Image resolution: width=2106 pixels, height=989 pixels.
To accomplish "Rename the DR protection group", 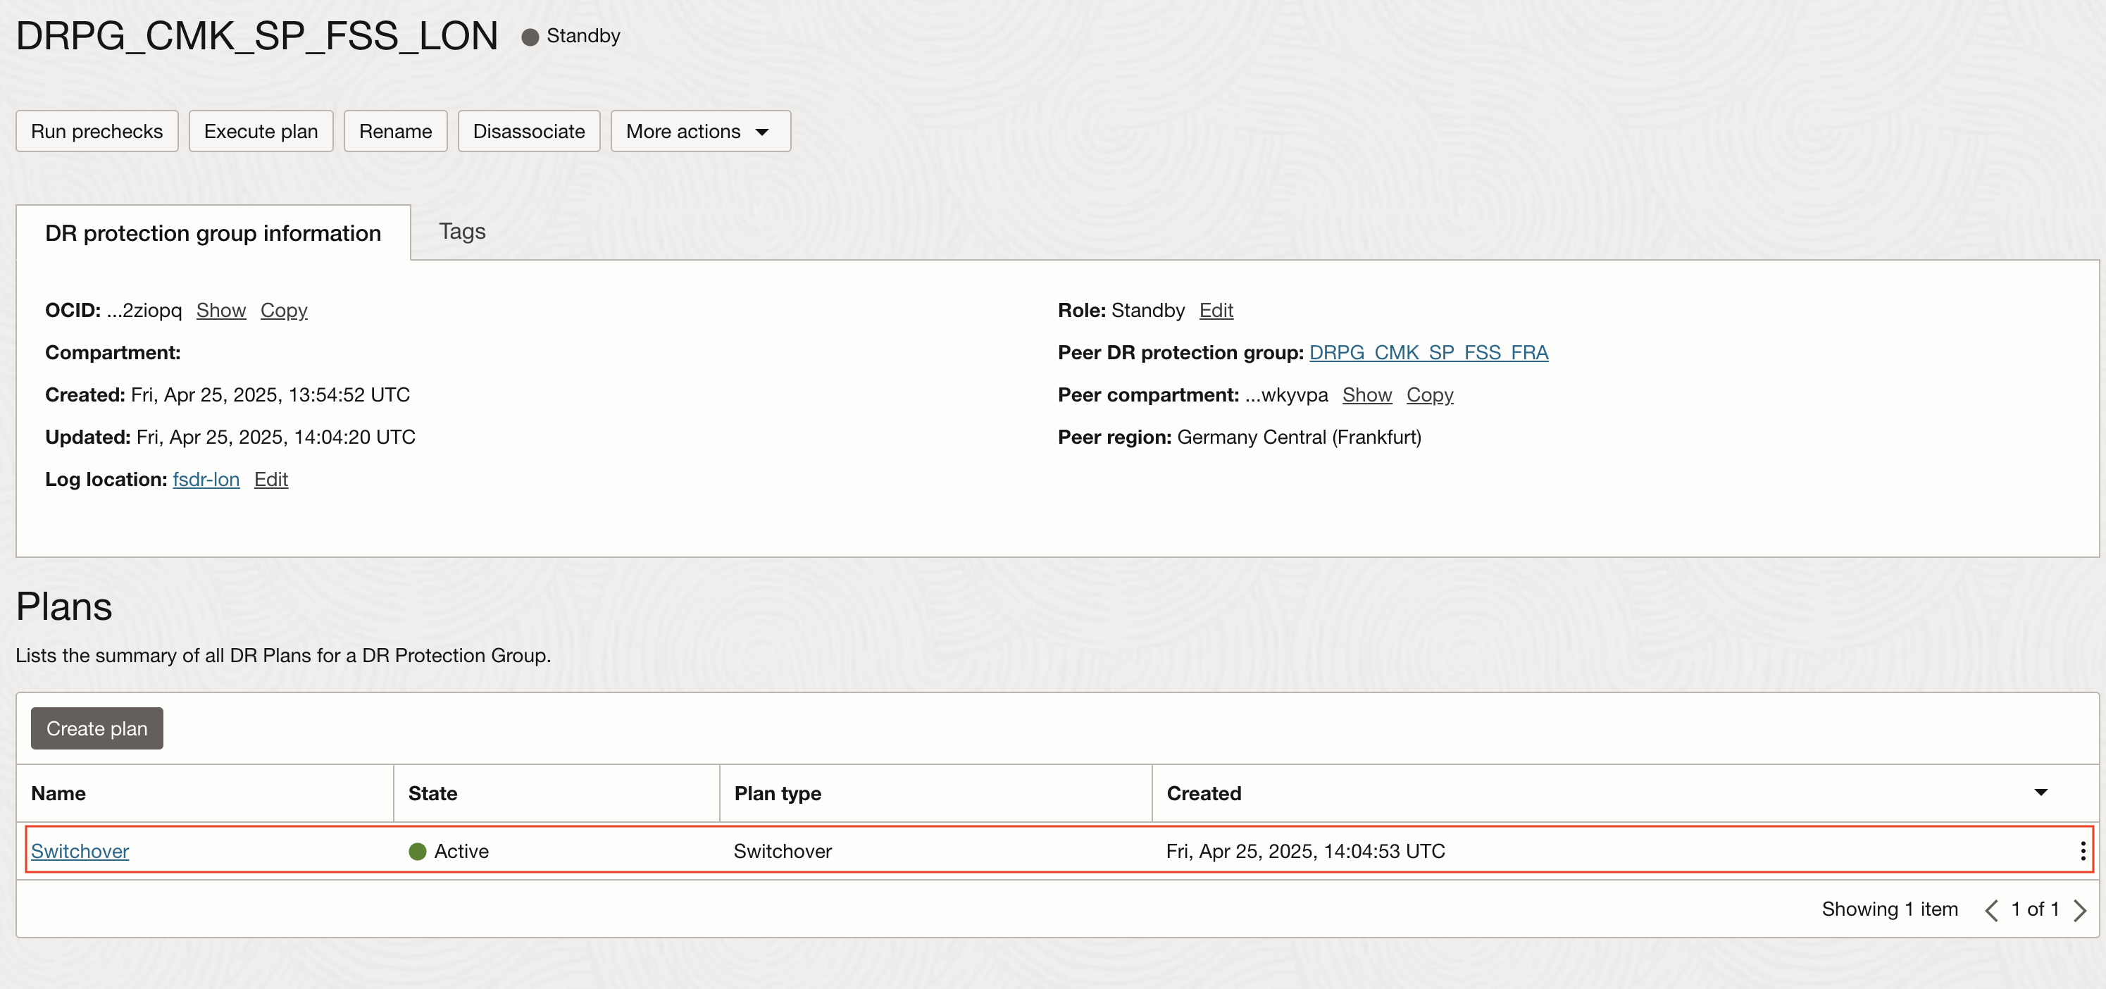I will click(395, 131).
